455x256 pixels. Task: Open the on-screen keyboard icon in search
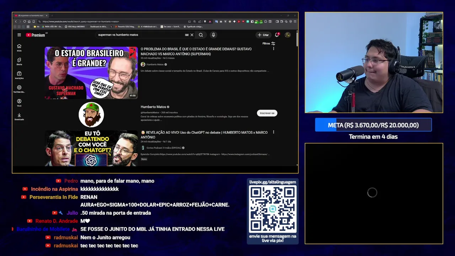(187, 35)
